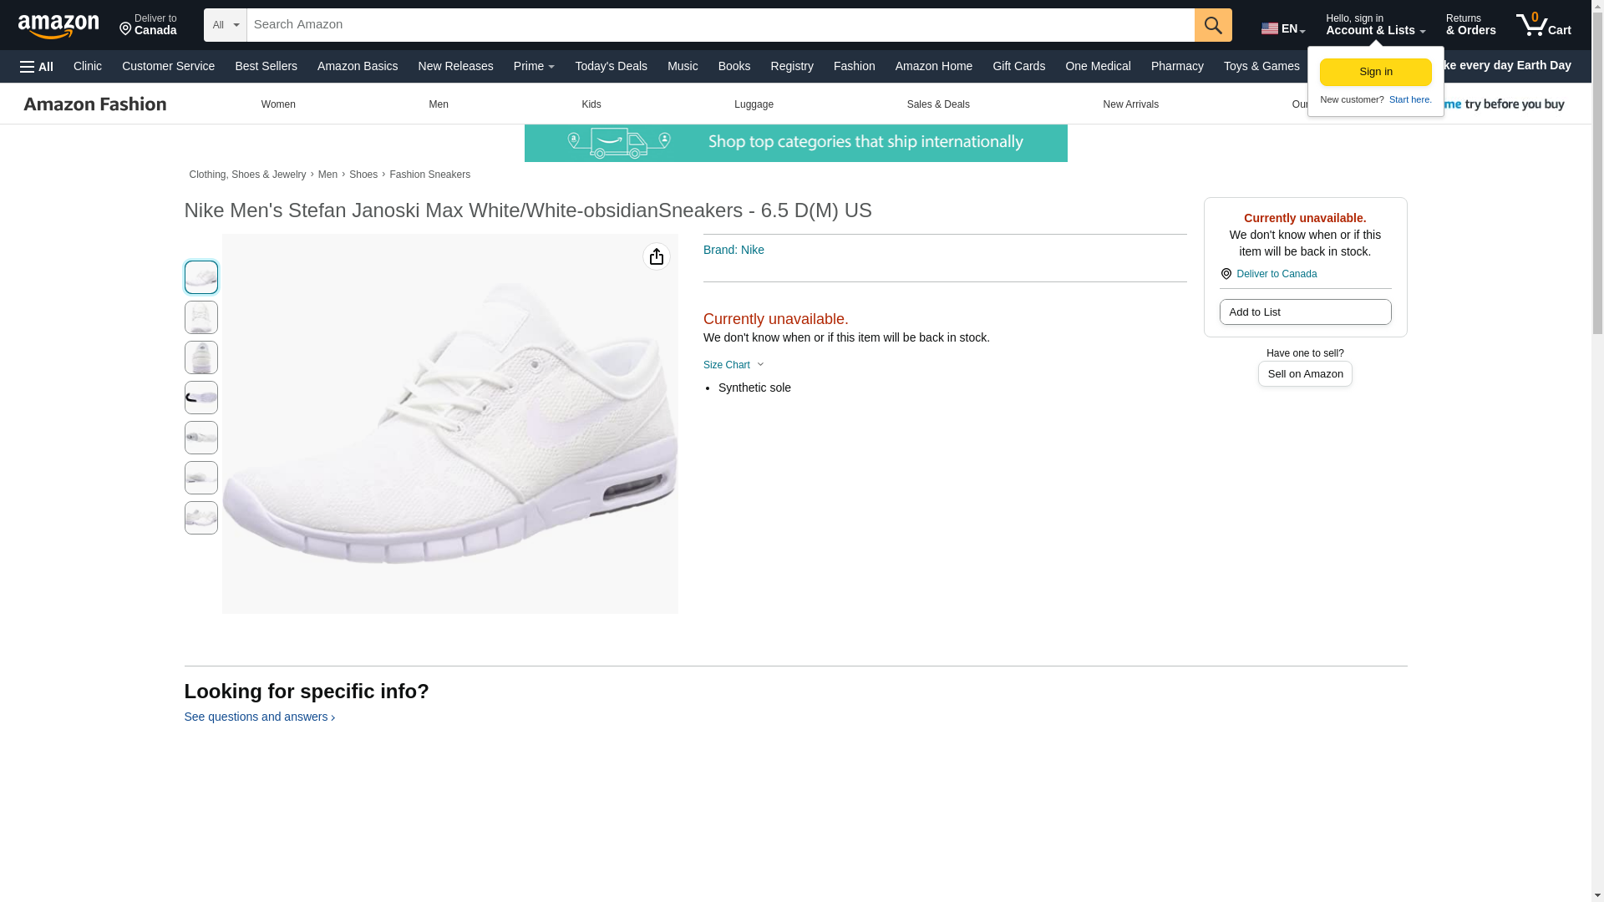Select the last shoe thumbnail image

200,518
